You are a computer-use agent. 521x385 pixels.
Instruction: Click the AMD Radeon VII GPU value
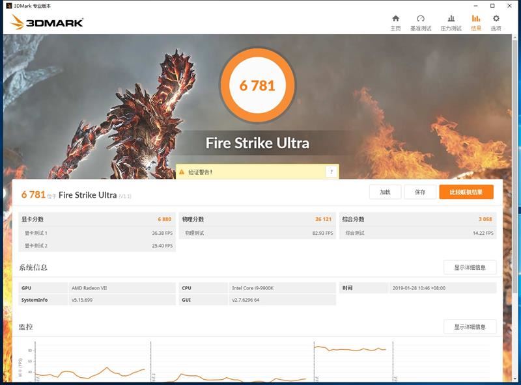pyautogui.click(x=89, y=288)
